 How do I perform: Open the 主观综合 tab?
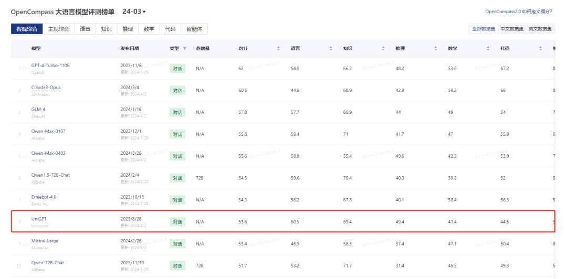tap(58, 29)
